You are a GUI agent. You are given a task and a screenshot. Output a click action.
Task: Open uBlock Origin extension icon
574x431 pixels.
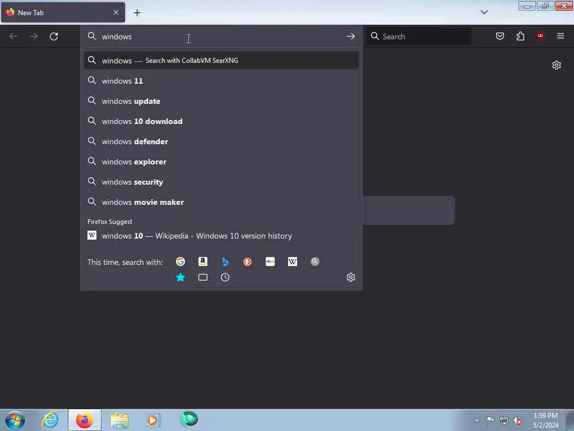540,36
